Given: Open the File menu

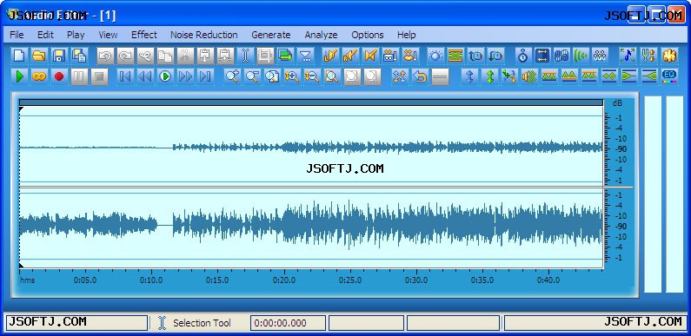Looking at the screenshot, I should pyautogui.click(x=17, y=35).
